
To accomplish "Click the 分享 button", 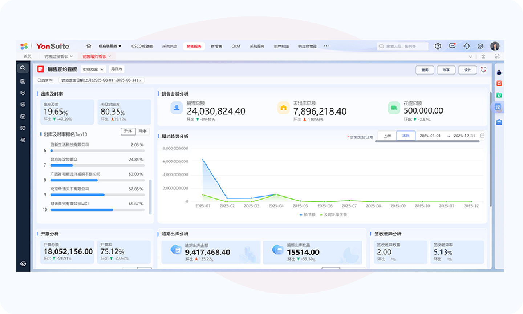I will tap(446, 70).
